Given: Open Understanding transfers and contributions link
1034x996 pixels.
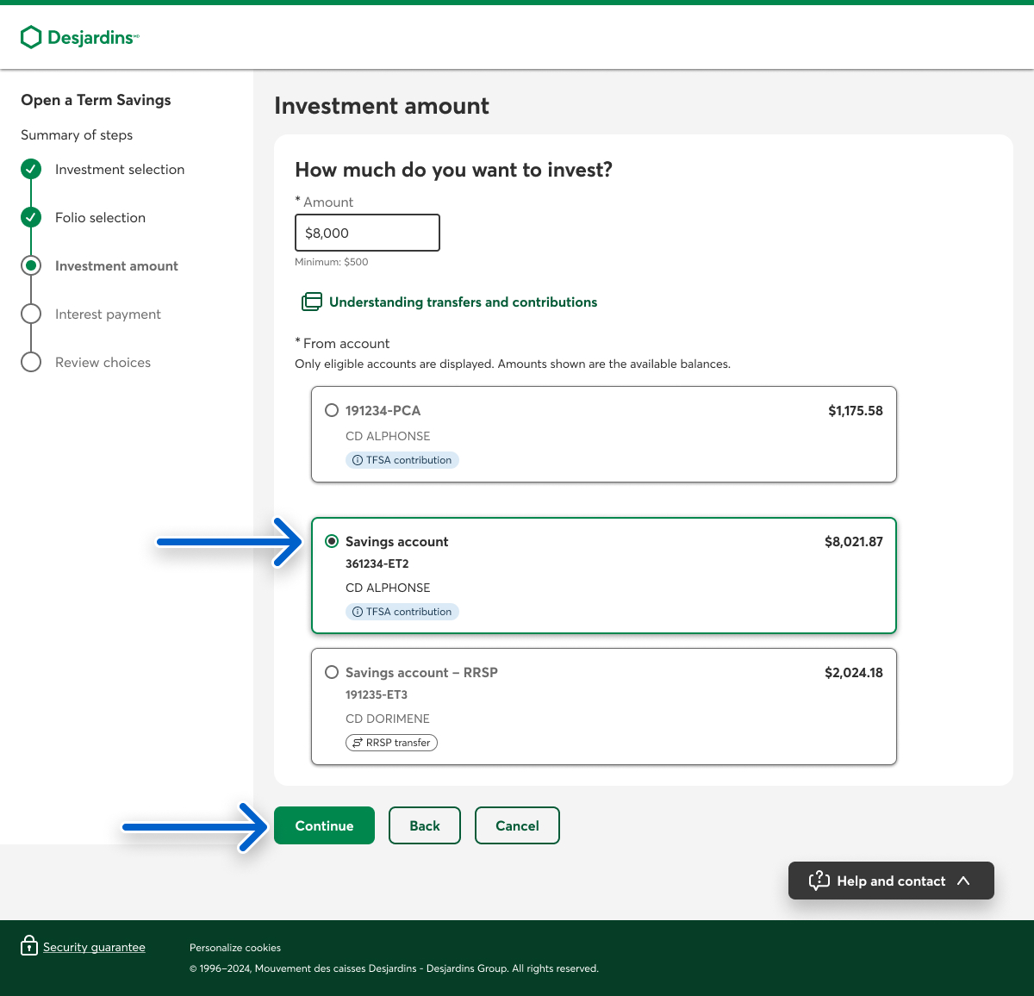Looking at the screenshot, I should pos(463,302).
